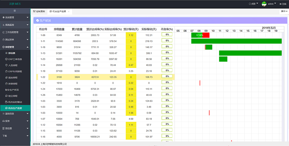Open 追加排程 sidebar item
This screenshot has width=289, height=146.
tap(13, 78)
